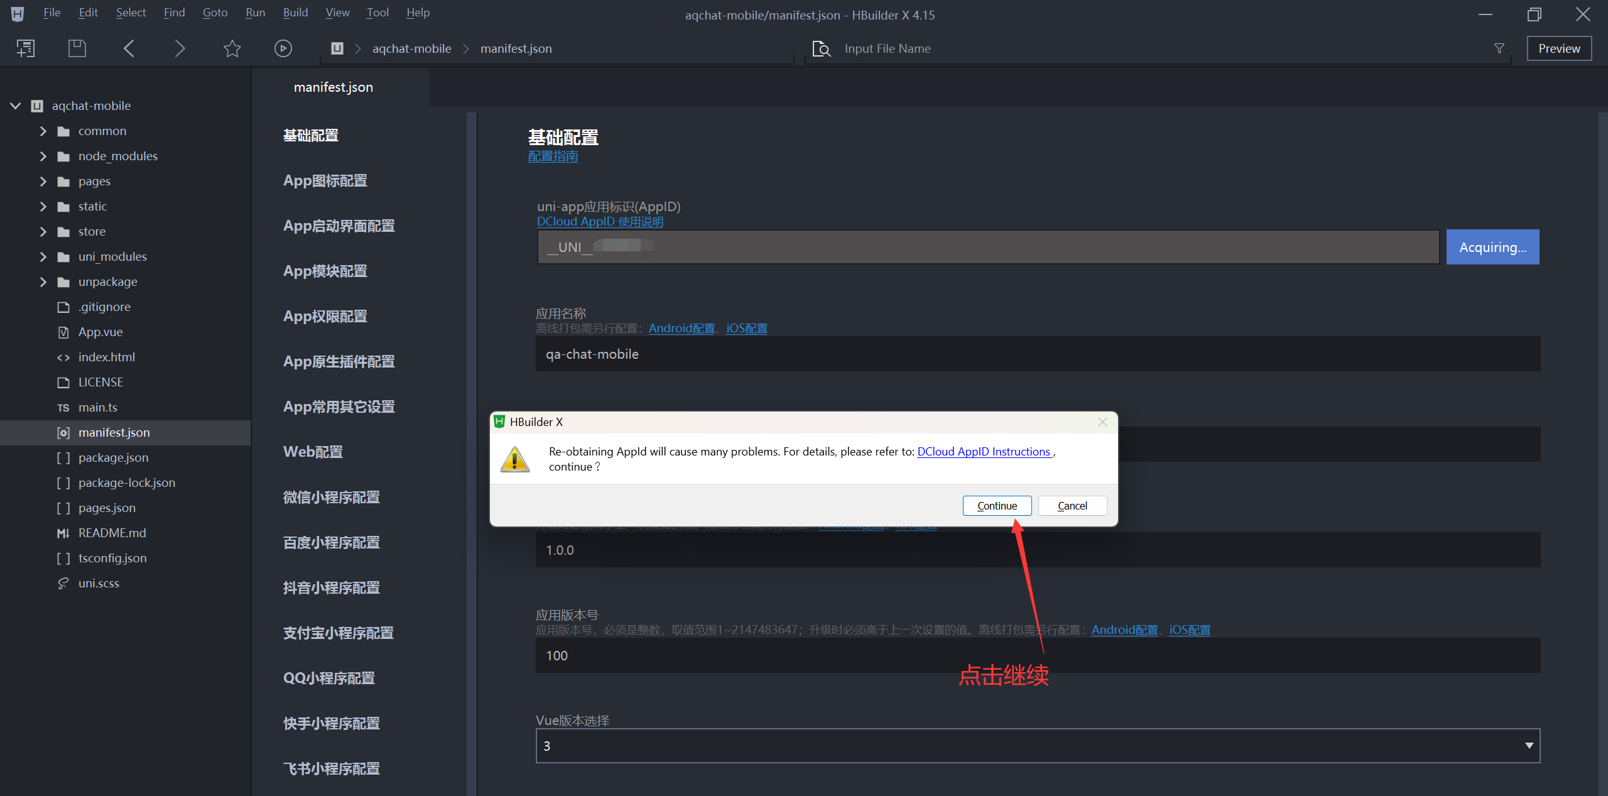Screen dimensions: 1608x796
Task: Click the App.vue file icon
Action: pos(63,332)
